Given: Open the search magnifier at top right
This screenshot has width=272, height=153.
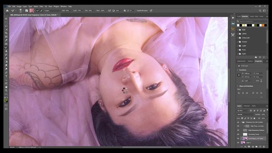Looking at the screenshot, I should tap(260, 11).
